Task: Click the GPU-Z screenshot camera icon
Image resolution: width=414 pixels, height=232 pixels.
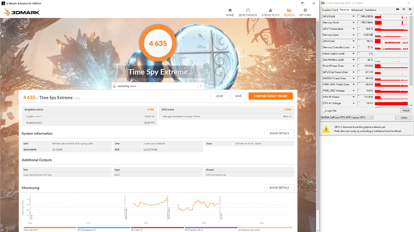Action: [x=397, y=9]
